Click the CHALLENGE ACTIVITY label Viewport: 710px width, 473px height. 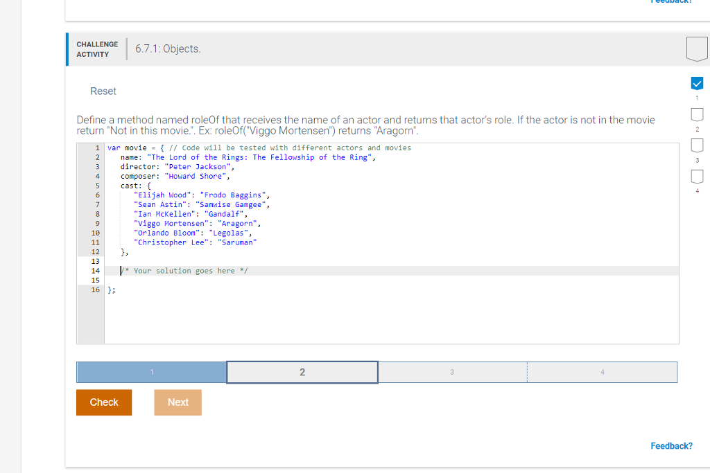coord(97,48)
